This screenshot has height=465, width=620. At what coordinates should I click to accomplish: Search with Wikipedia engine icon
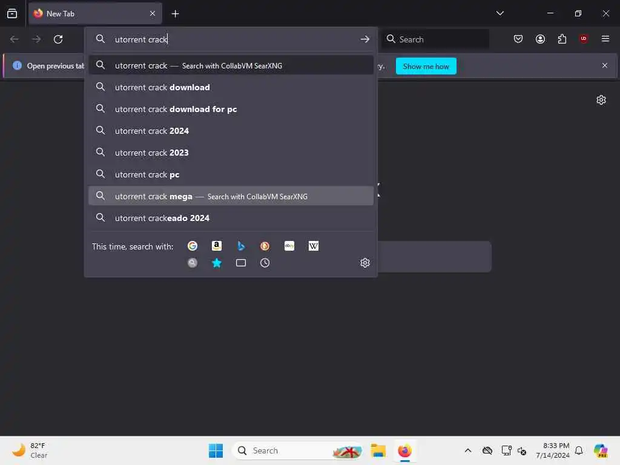click(x=313, y=246)
